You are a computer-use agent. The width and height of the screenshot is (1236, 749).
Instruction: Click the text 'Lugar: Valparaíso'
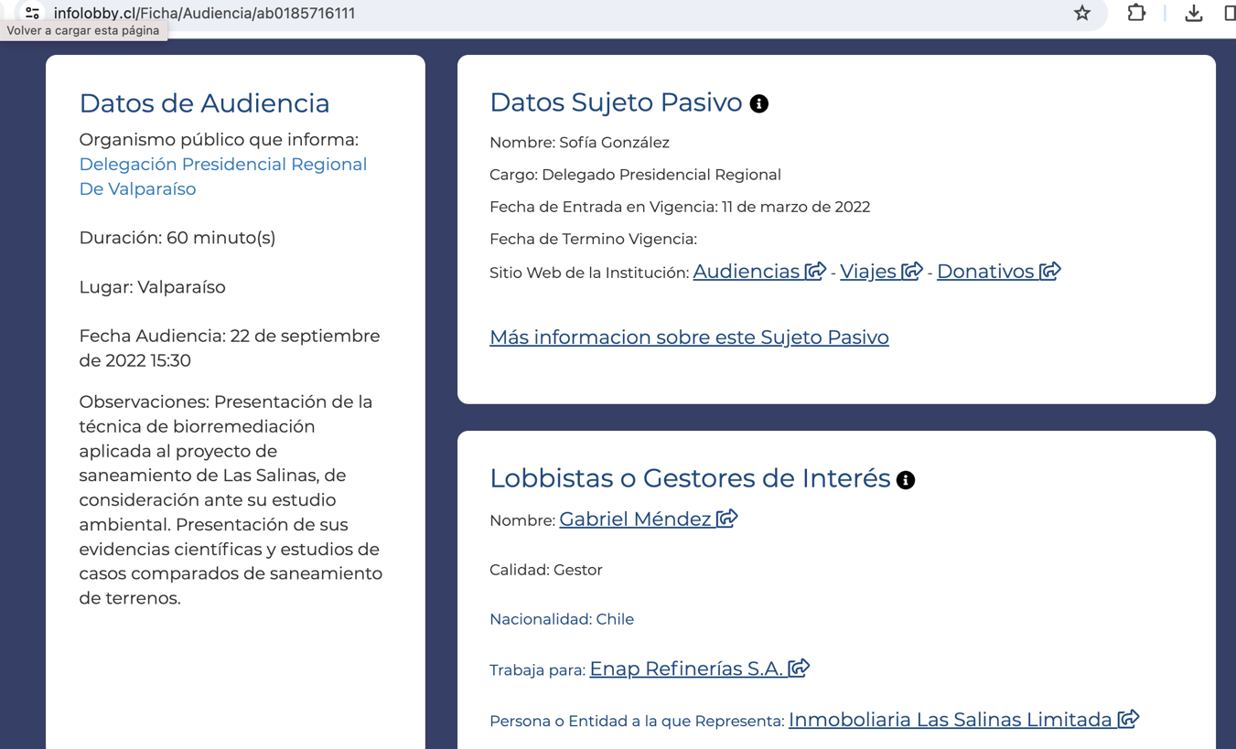click(x=152, y=287)
